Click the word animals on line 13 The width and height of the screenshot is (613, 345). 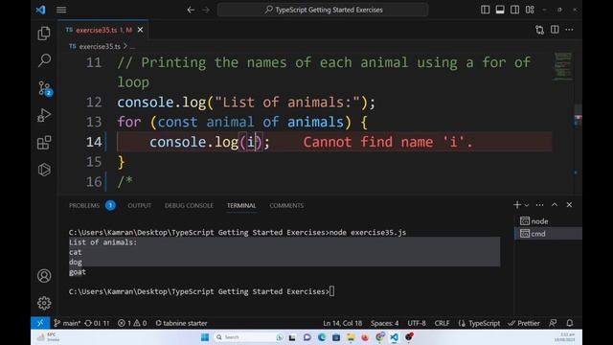315,122
